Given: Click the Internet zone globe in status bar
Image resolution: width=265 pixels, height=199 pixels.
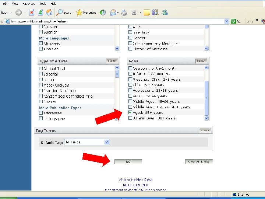Looking at the screenshot, I should (x=234, y=194).
